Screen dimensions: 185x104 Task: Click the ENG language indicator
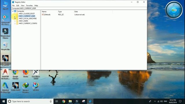[x=165, y=101]
